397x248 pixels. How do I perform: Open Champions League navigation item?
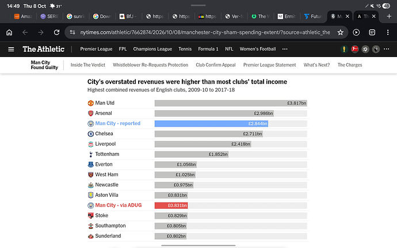(152, 49)
